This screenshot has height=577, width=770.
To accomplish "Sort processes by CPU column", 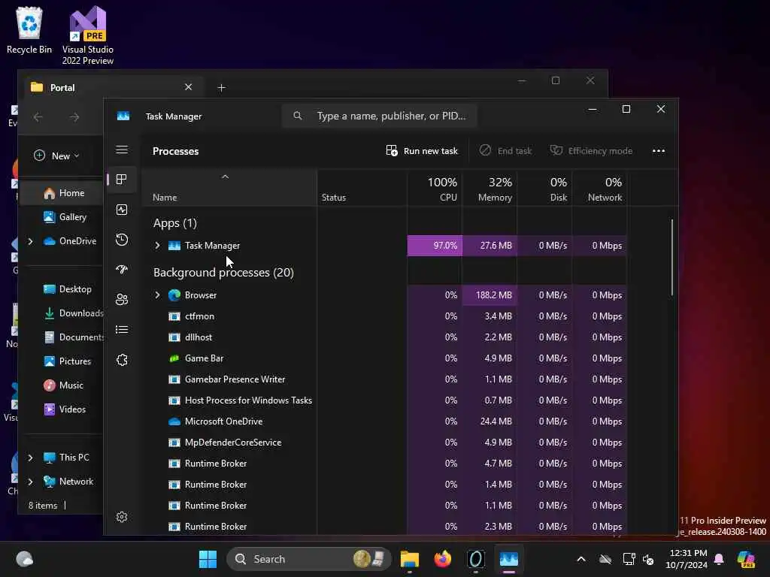I will pyautogui.click(x=435, y=189).
